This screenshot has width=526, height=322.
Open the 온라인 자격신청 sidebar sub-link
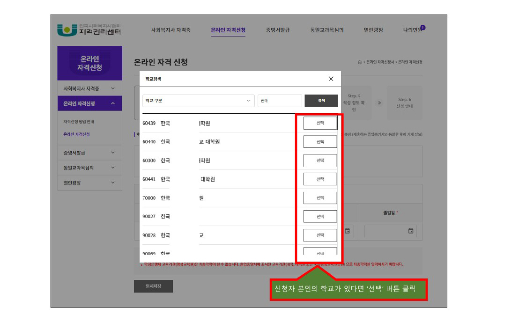[x=76, y=134]
